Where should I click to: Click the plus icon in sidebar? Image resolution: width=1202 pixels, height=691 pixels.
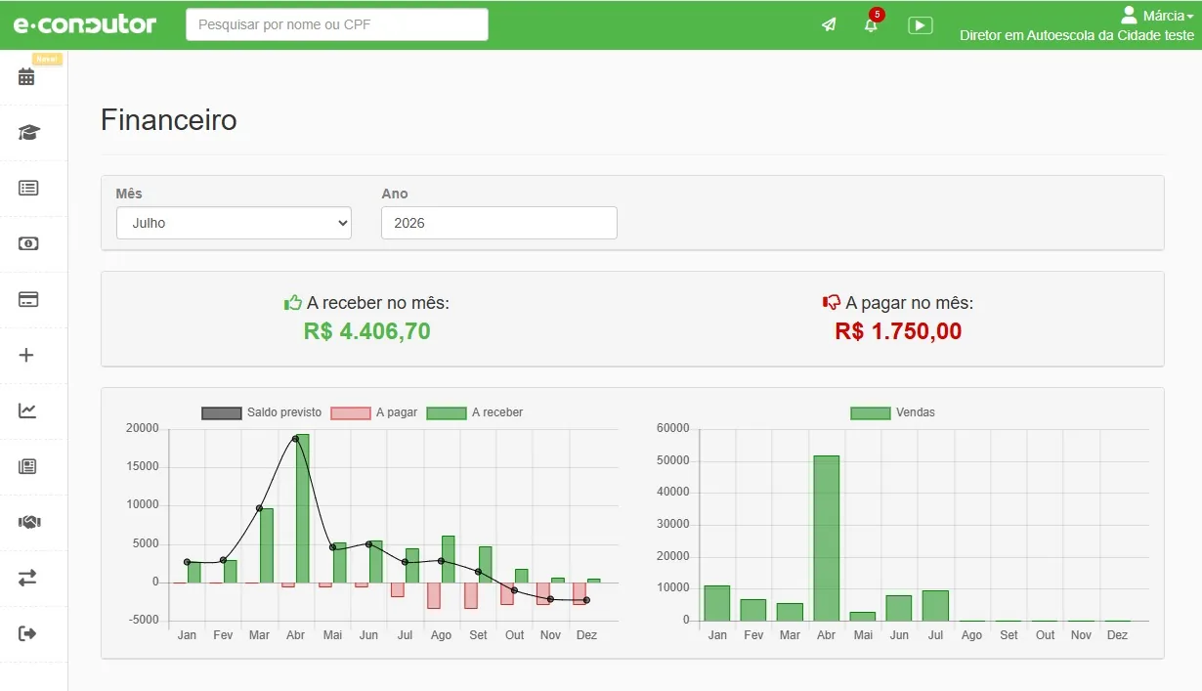(26, 355)
